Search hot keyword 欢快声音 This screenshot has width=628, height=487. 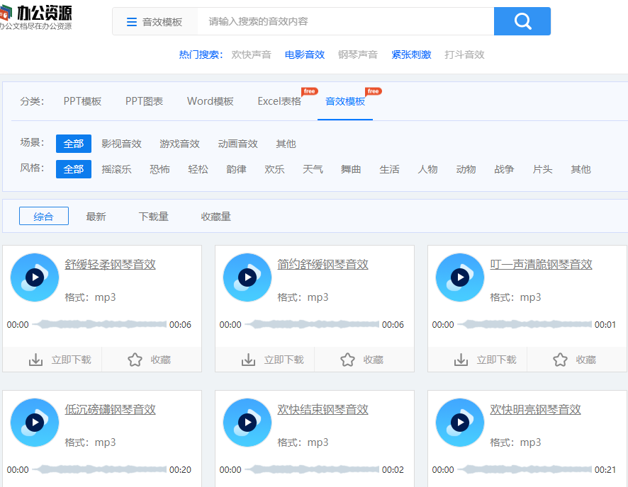point(251,55)
